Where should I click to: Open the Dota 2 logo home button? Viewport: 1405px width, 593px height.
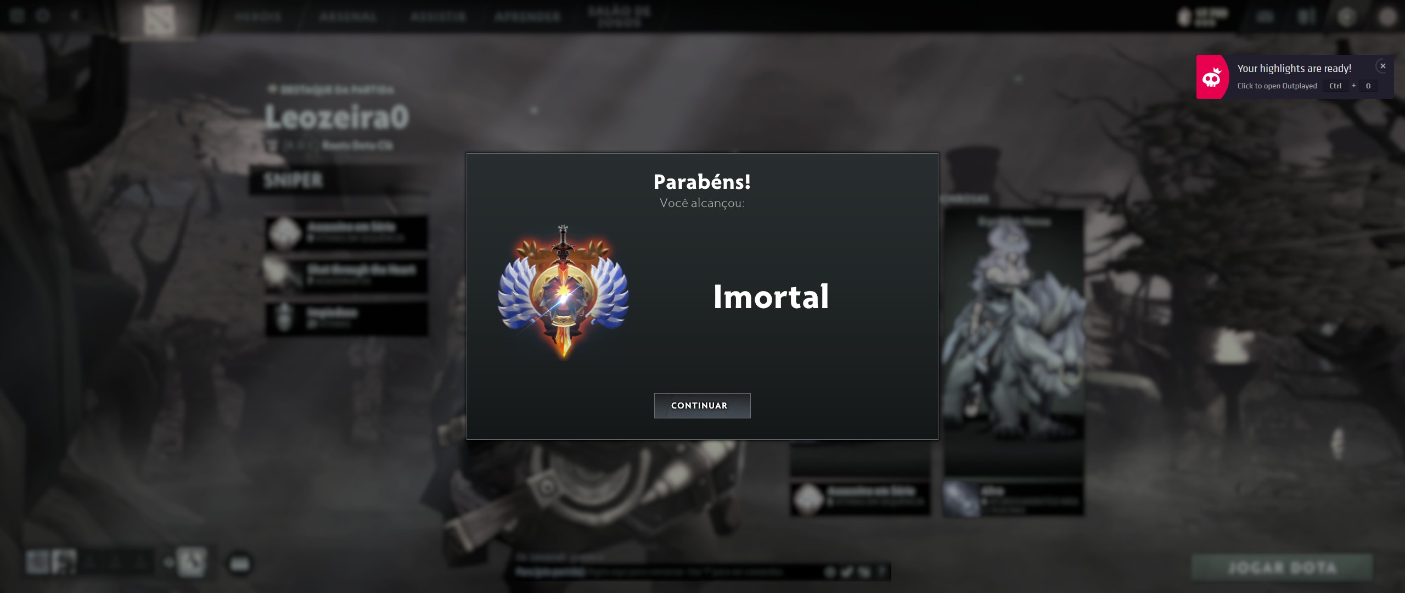point(159,19)
